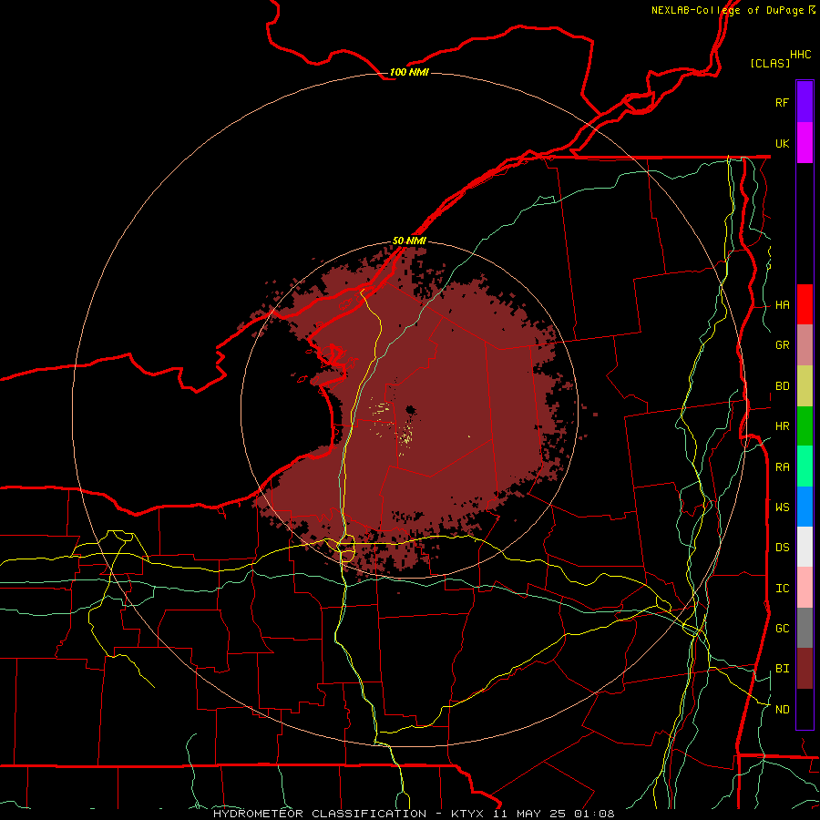Pick the HR green legend swatch
The image size is (820, 820).
pos(805,426)
